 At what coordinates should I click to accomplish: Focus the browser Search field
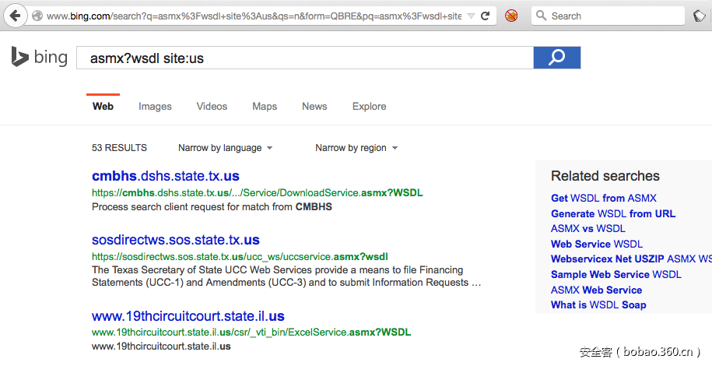[608, 16]
